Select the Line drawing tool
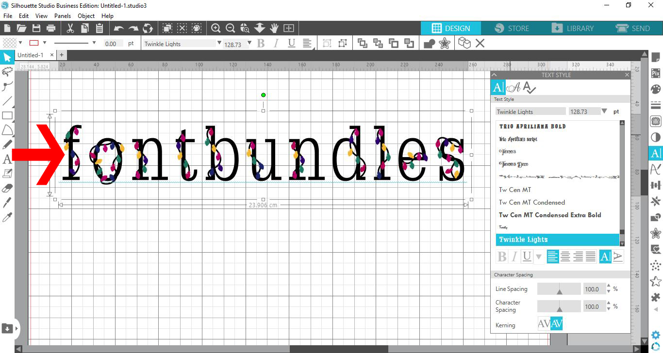The image size is (663, 353). tap(7, 101)
